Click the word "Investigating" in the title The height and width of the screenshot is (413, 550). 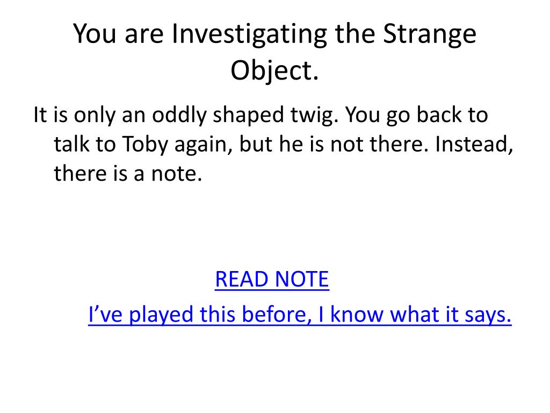coord(249,34)
